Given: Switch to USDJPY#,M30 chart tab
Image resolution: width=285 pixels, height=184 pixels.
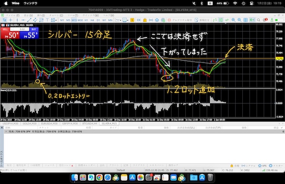Looking at the screenshot, I should pos(10,124).
